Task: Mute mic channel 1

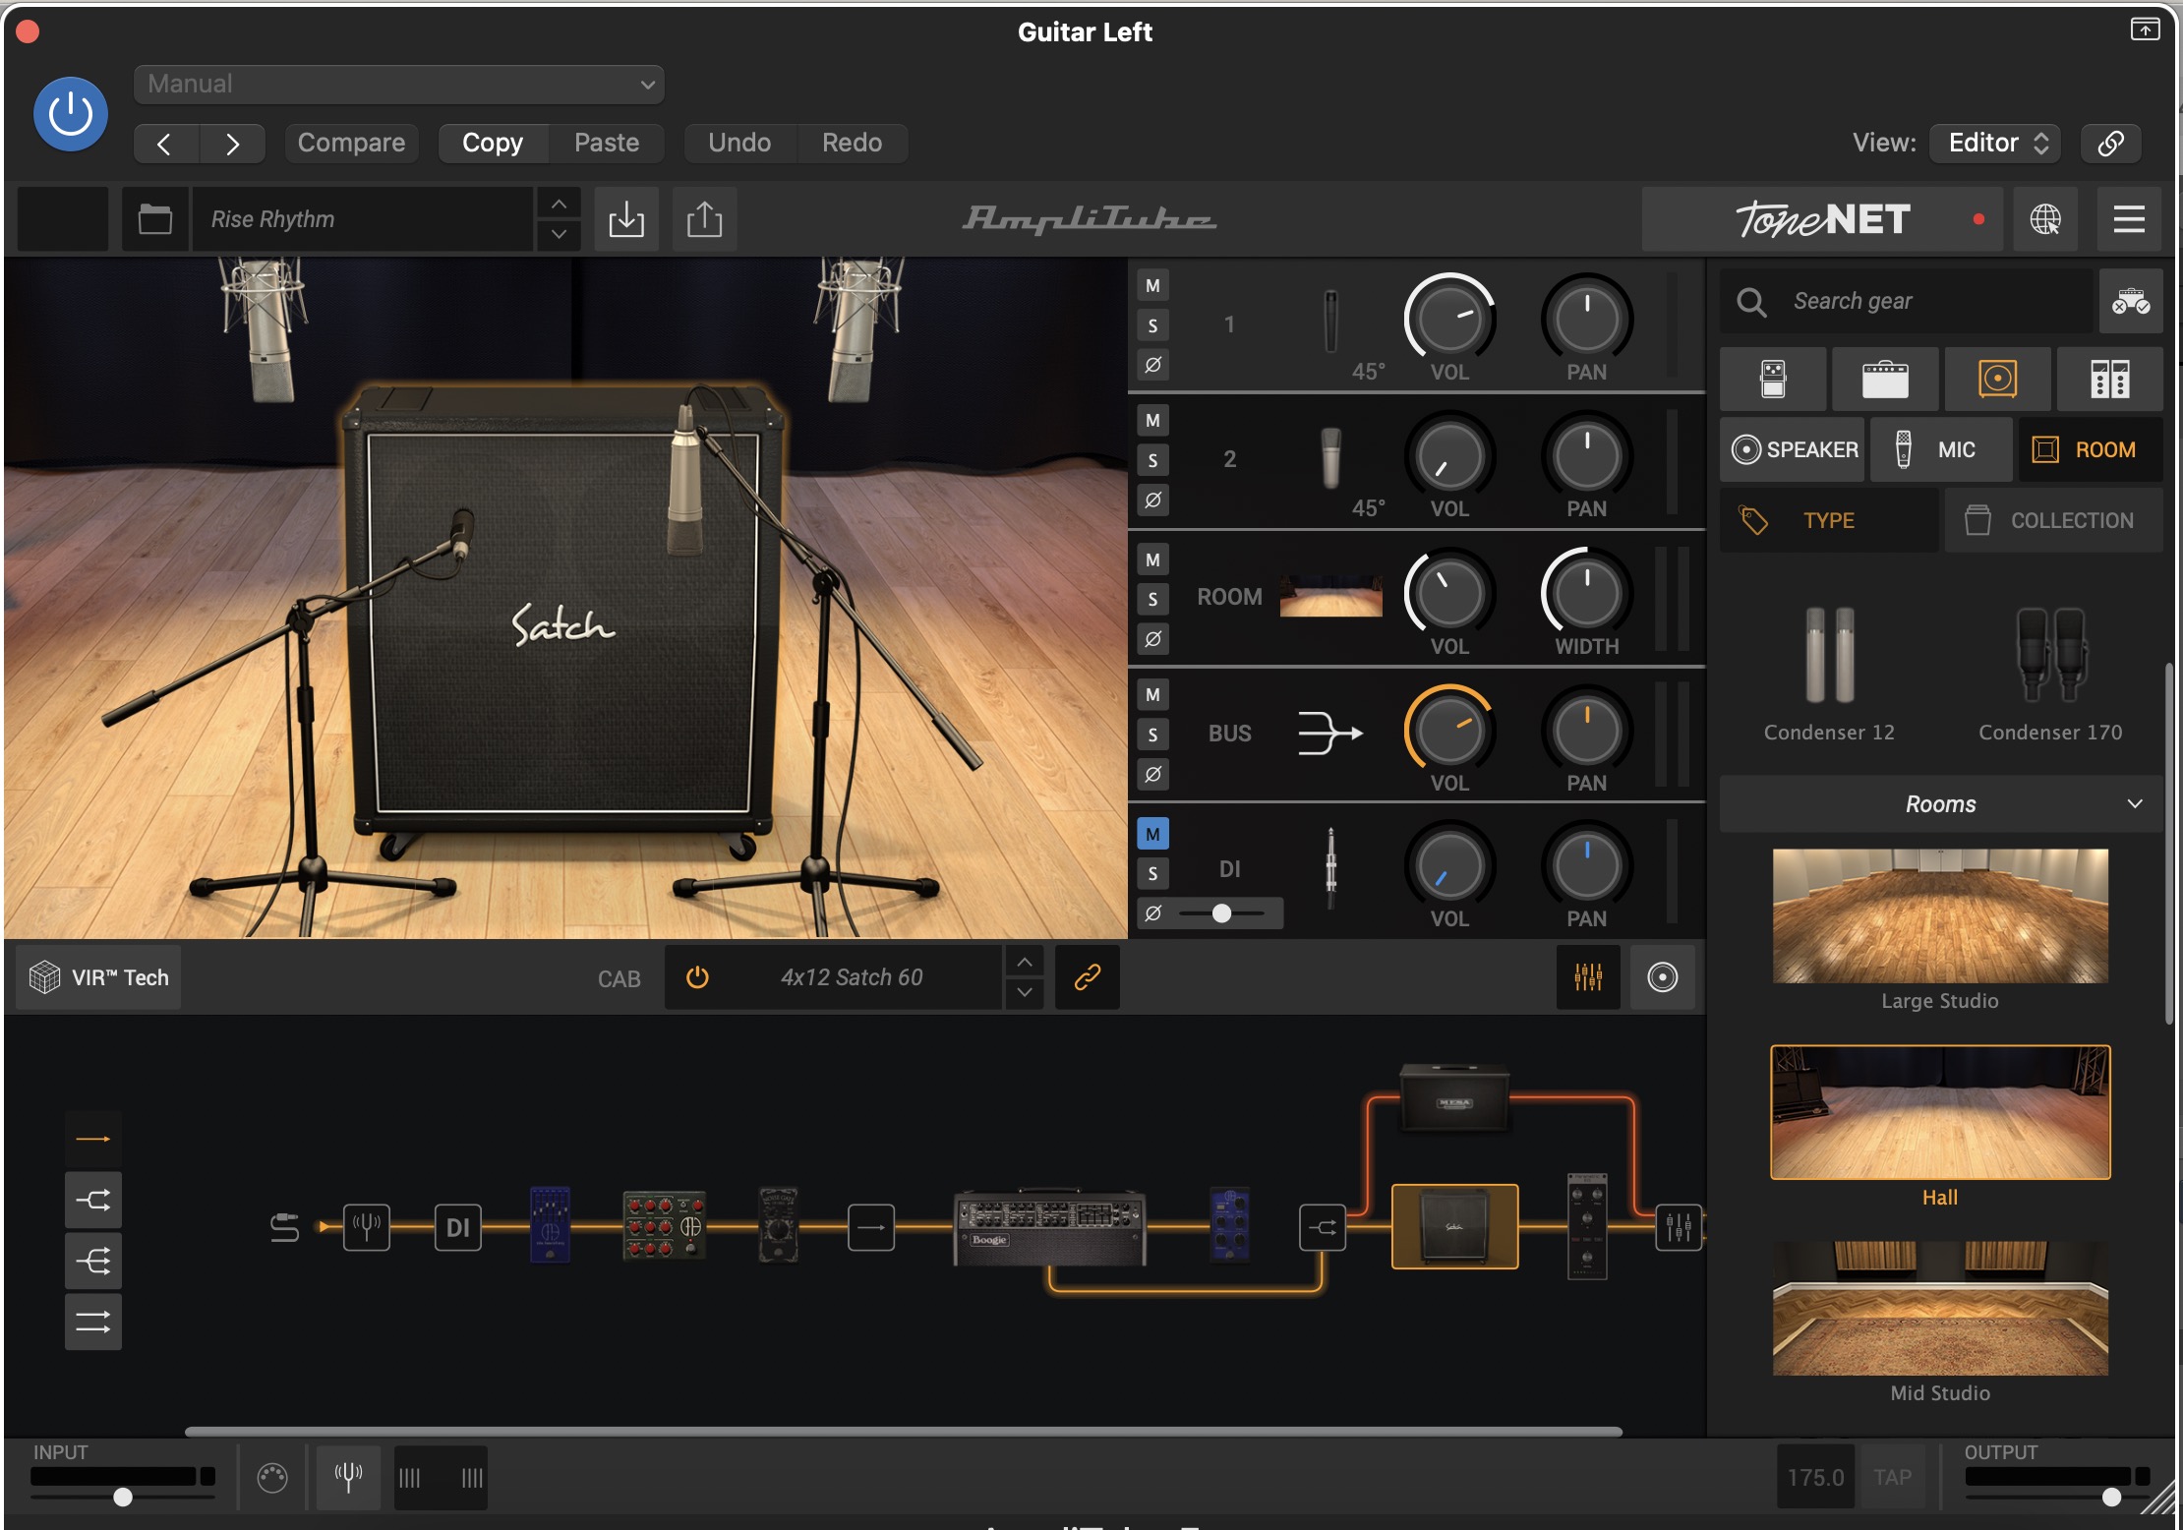Action: tap(1152, 286)
